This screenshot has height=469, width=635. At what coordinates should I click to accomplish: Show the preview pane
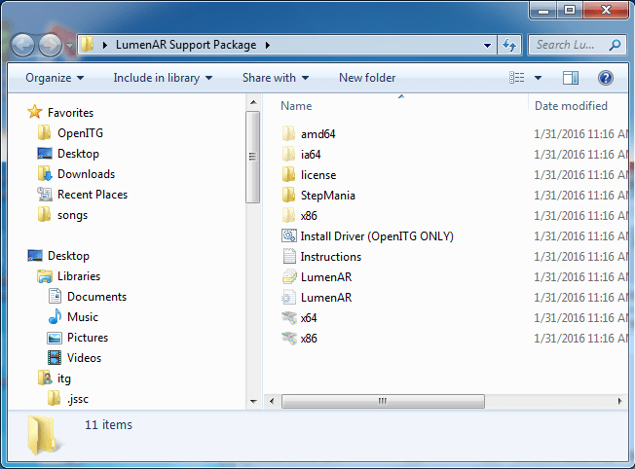coord(571,78)
